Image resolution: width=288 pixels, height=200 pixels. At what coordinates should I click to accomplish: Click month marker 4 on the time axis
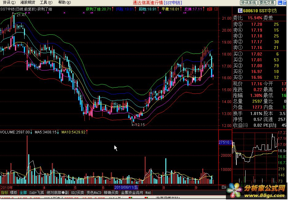point(44,187)
